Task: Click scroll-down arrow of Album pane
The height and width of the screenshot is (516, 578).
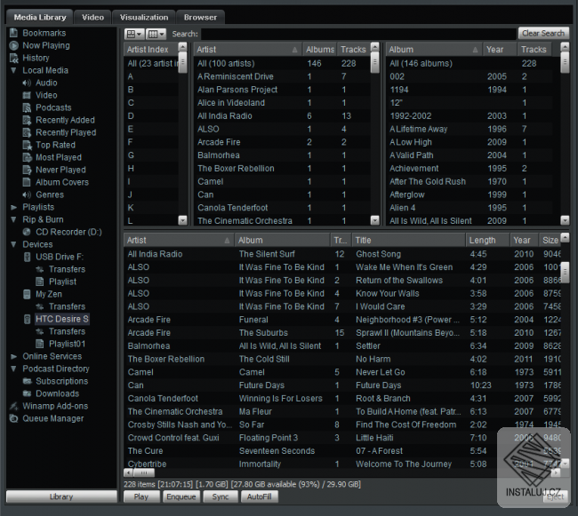Action: pyautogui.click(x=565, y=220)
